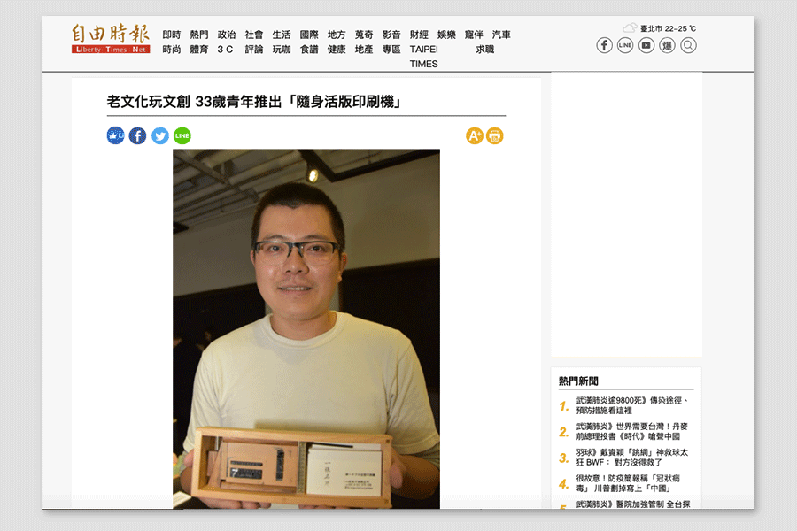
Task: Click the blue Like button under the headline
Action: pos(115,135)
